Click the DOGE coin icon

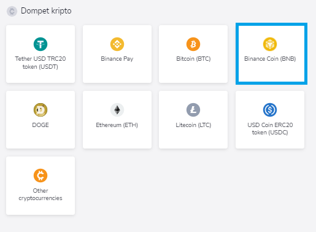40,110
